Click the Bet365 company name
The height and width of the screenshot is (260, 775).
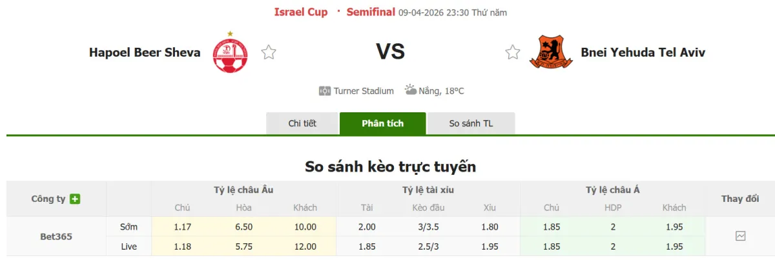(x=56, y=236)
